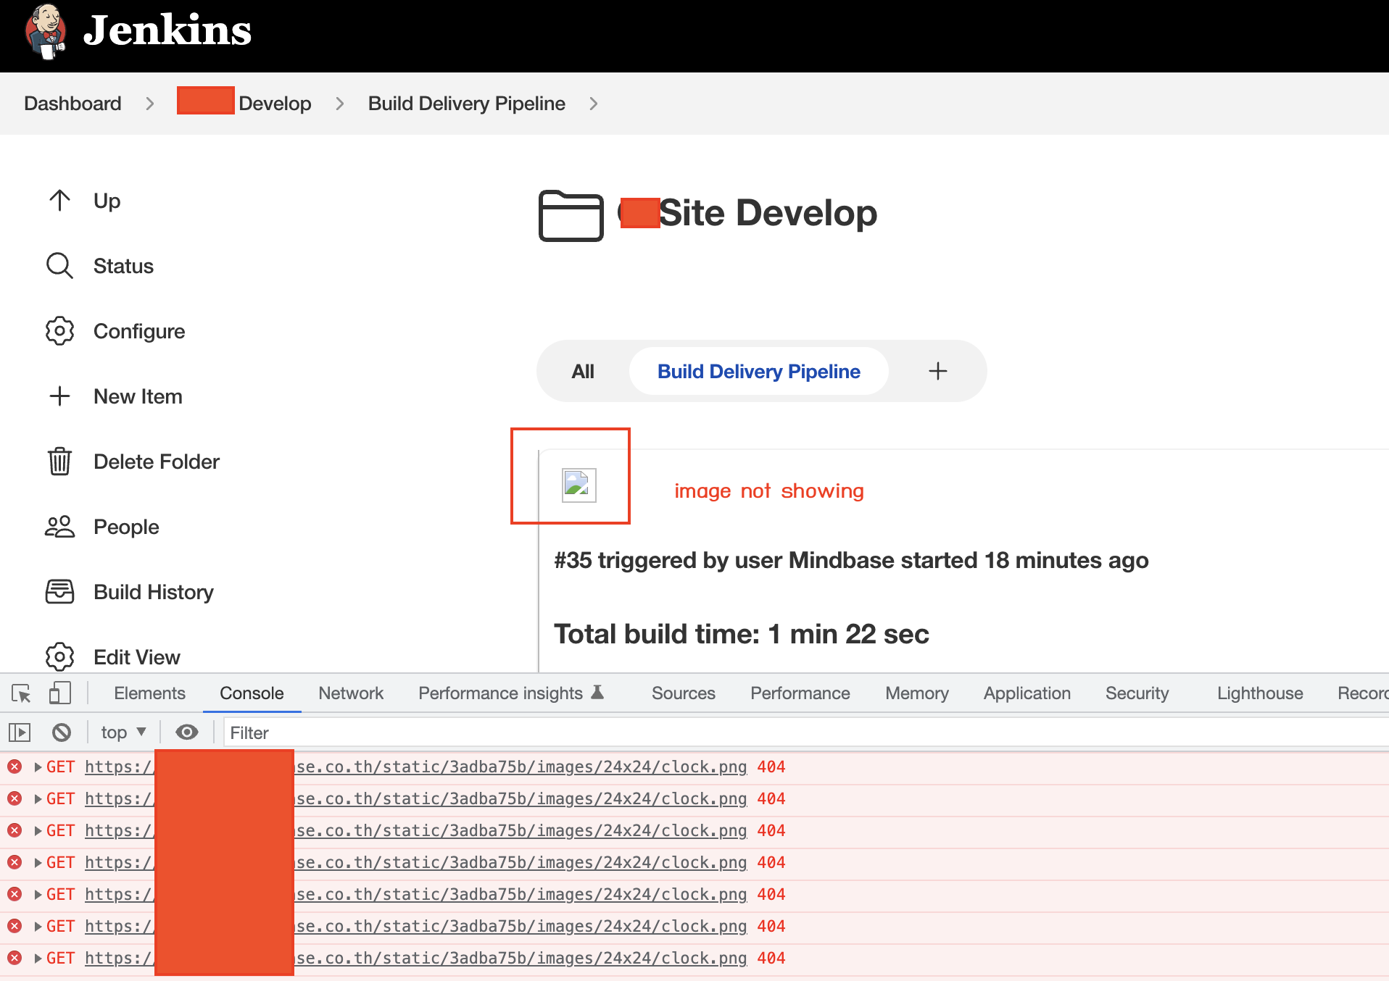This screenshot has height=981, width=1389.
Task: Click the Build History tray icon
Action: pos(59,592)
